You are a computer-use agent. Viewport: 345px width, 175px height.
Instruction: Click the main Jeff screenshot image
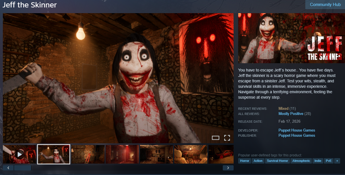(118, 78)
